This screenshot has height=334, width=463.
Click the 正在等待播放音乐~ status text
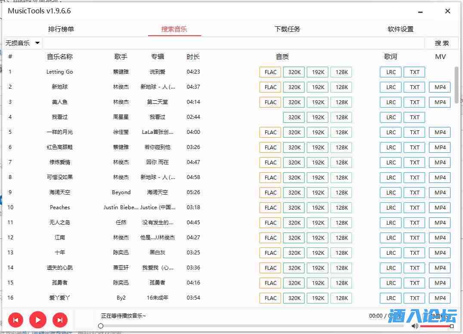(123, 316)
